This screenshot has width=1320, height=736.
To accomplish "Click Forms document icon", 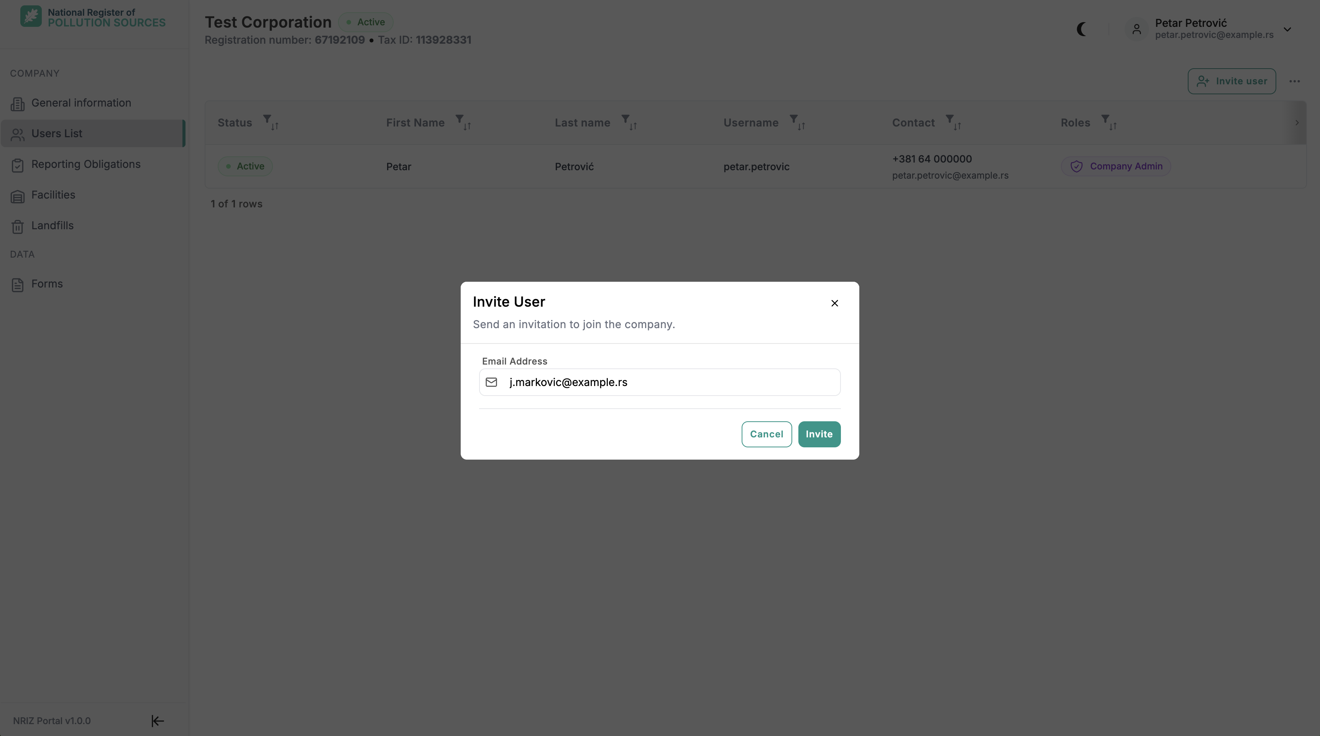I will [x=17, y=285].
